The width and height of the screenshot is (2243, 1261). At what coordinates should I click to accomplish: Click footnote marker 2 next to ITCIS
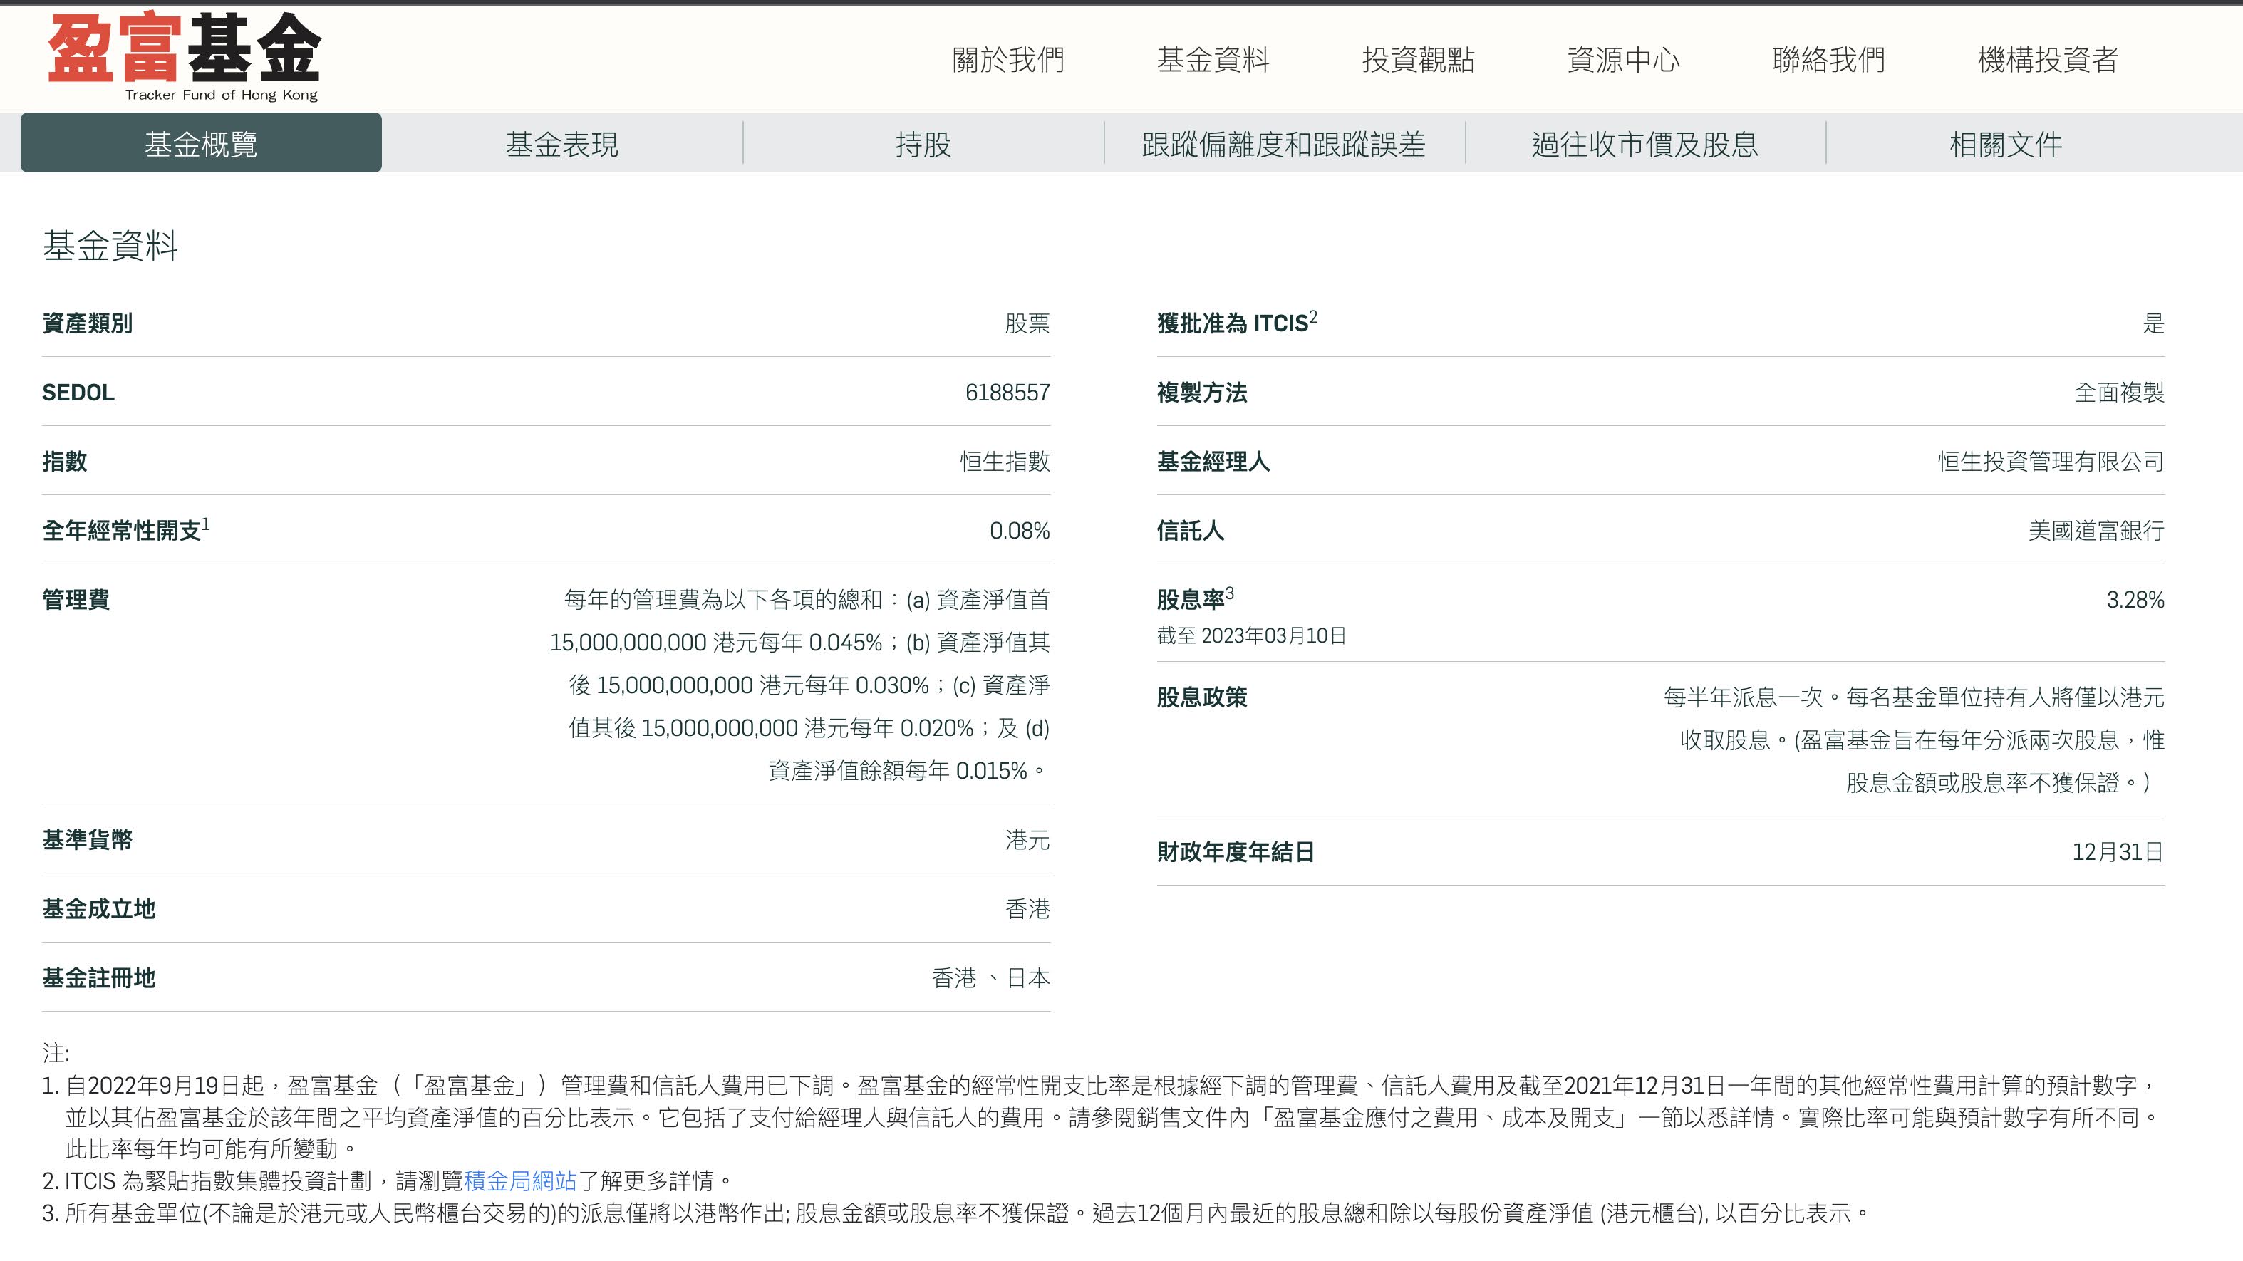(1313, 317)
